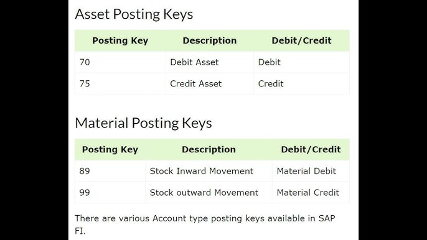The image size is (427, 240).
Task: Click the Credit Asset description cell
Action: 209,83
